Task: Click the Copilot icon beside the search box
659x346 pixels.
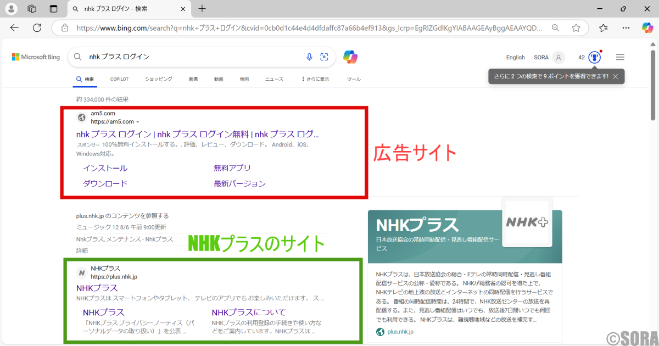Action: click(x=350, y=56)
